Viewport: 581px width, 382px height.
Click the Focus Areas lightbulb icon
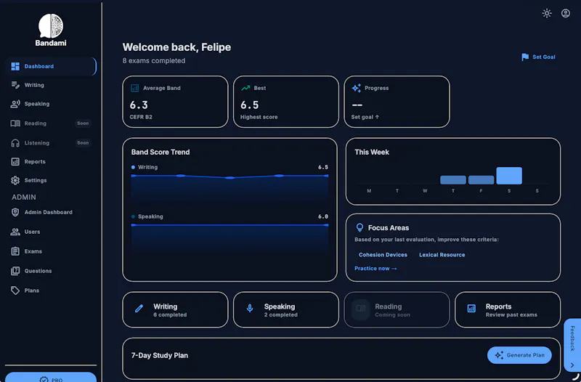tap(359, 227)
